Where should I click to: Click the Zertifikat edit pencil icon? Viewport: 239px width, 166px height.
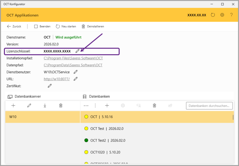(49, 86)
